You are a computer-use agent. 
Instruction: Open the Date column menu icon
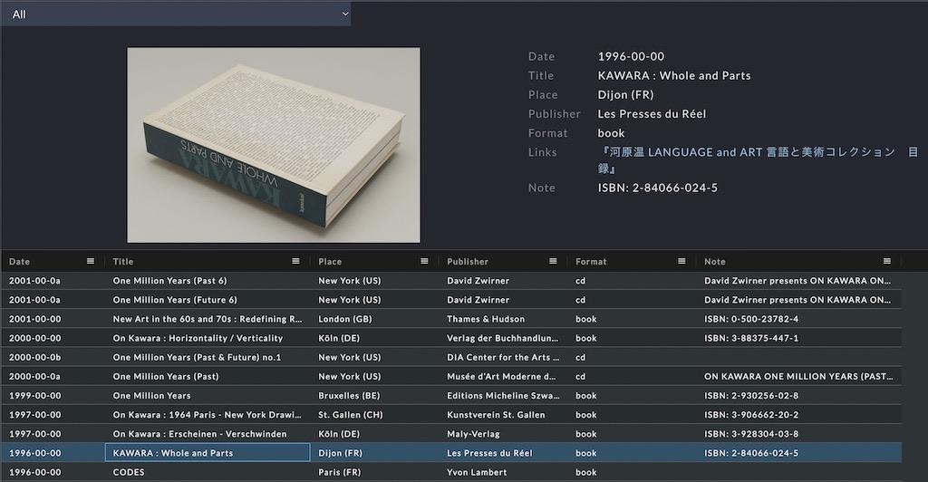(x=90, y=262)
